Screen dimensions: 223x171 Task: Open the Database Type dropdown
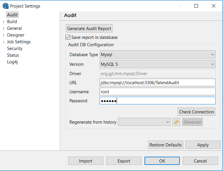157,55
